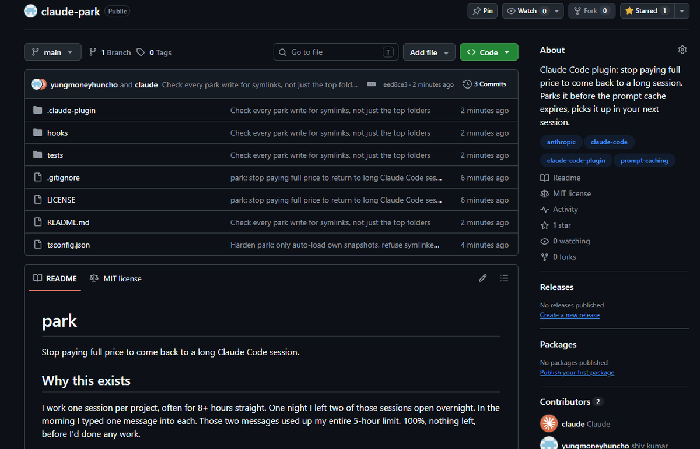Image resolution: width=700 pixels, height=449 pixels.
Task: Select the anthropic topic tag
Action: 561,142
